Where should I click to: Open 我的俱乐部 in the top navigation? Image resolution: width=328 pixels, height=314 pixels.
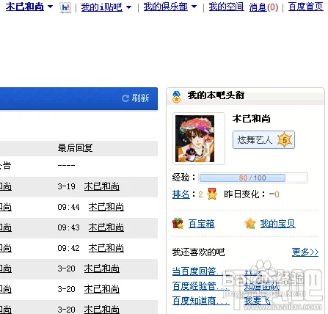coord(166,7)
